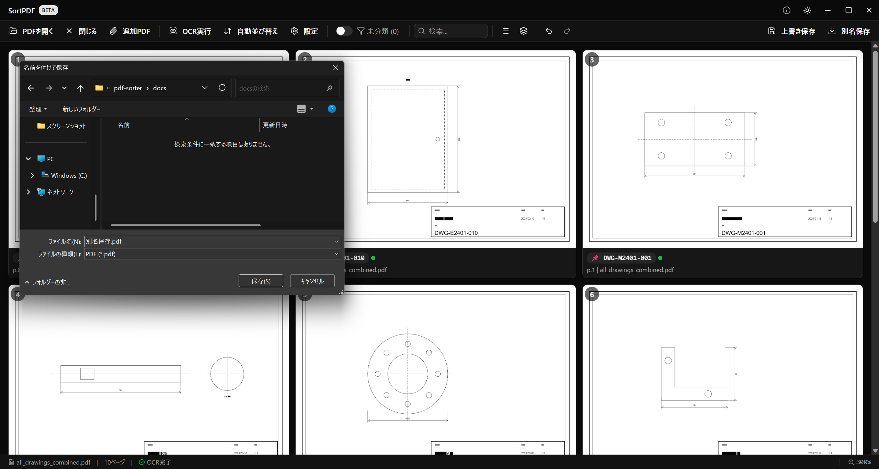Viewport: 879px width, 469px height.
Task: Click the 自動並び替え auto-sort icon
Action: coord(228,31)
